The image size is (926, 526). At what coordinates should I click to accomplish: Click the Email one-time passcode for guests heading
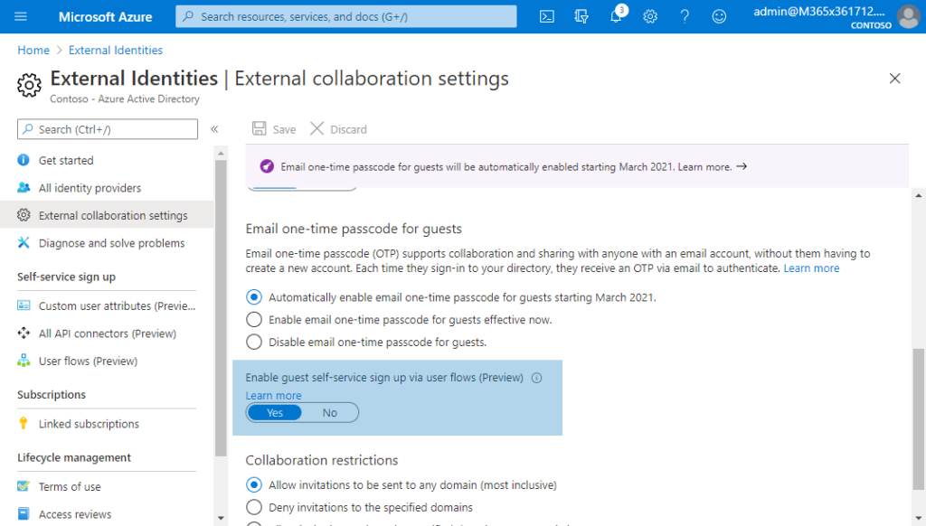(x=354, y=229)
